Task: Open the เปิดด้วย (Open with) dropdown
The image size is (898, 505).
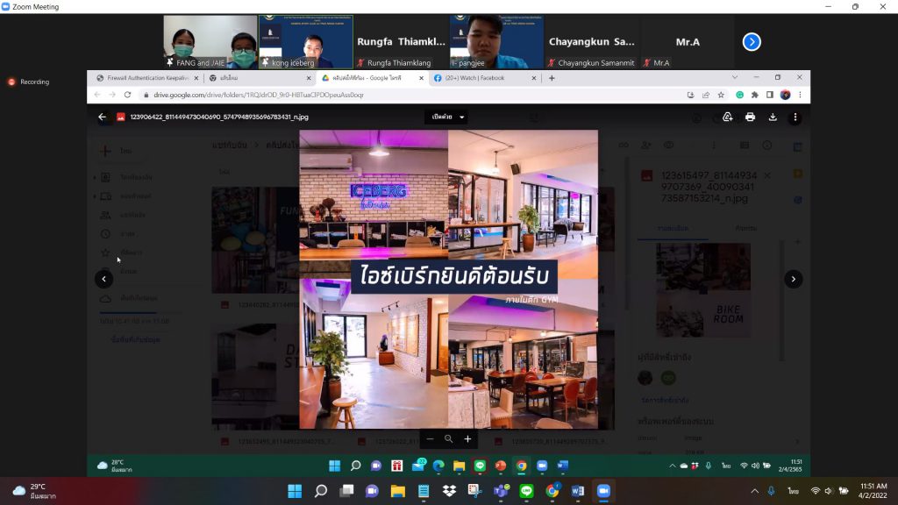Action: pyautogui.click(x=446, y=117)
